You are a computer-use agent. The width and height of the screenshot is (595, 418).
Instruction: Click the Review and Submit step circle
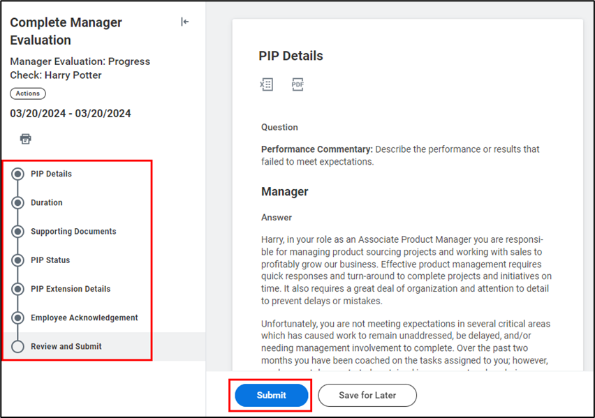pos(18,347)
